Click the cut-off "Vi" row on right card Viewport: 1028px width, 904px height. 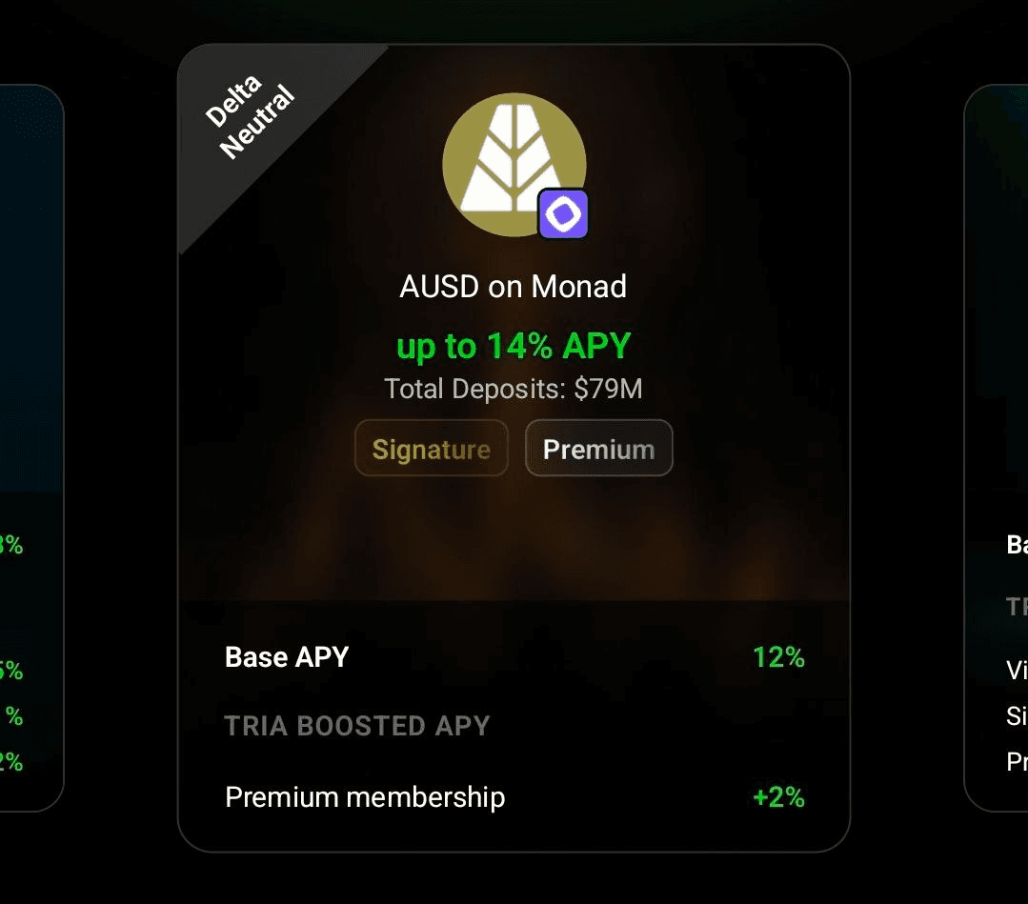pyautogui.click(x=1017, y=670)
